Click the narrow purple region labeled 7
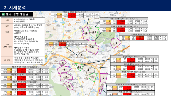 click(x=101, y=90)
